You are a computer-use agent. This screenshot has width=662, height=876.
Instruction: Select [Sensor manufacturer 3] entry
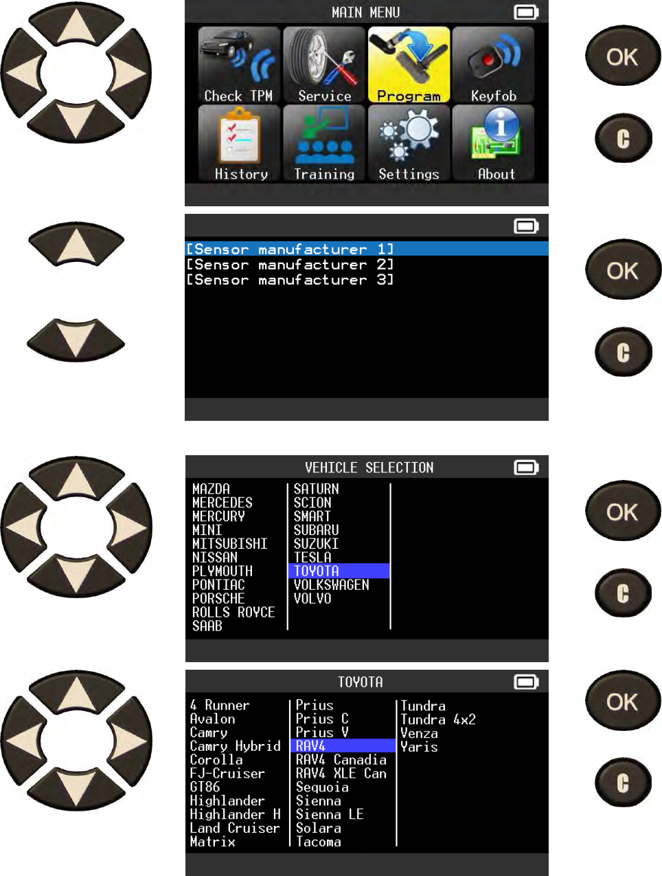coord(290,280)
